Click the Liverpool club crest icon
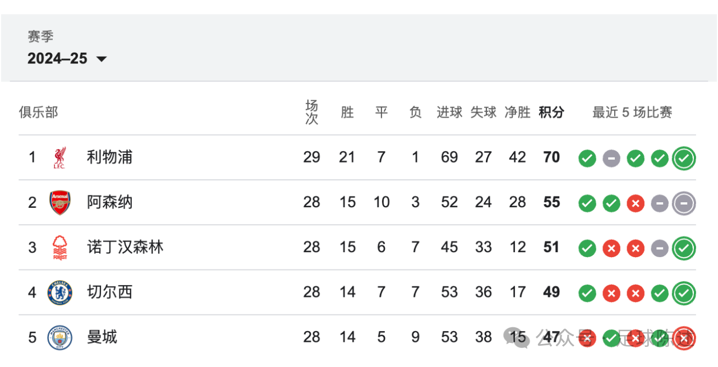718x367 pixels. (x=59, y=157)
